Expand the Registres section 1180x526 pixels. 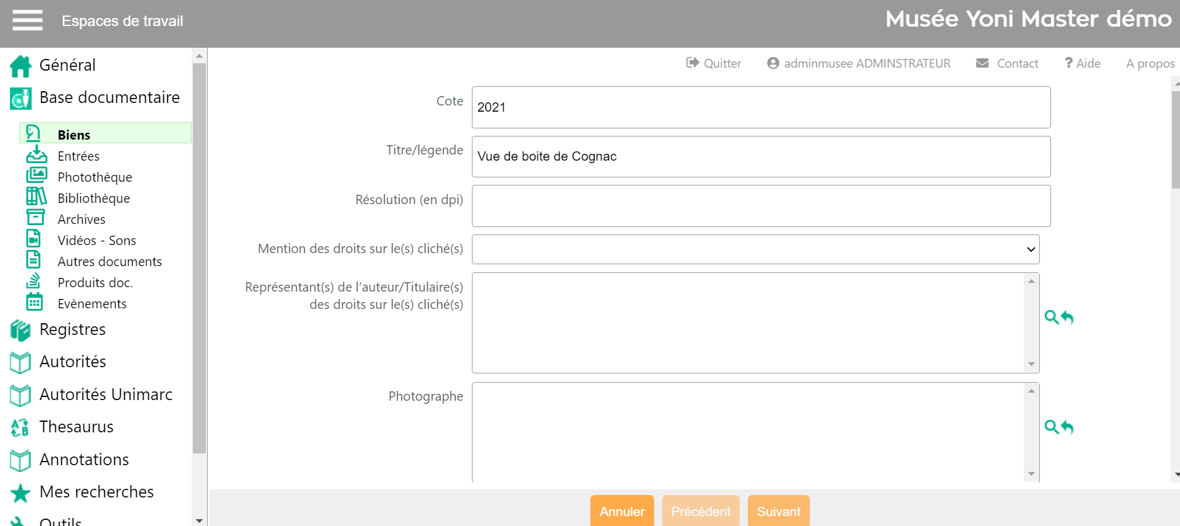pyautogui.click(x=73, y=329)
